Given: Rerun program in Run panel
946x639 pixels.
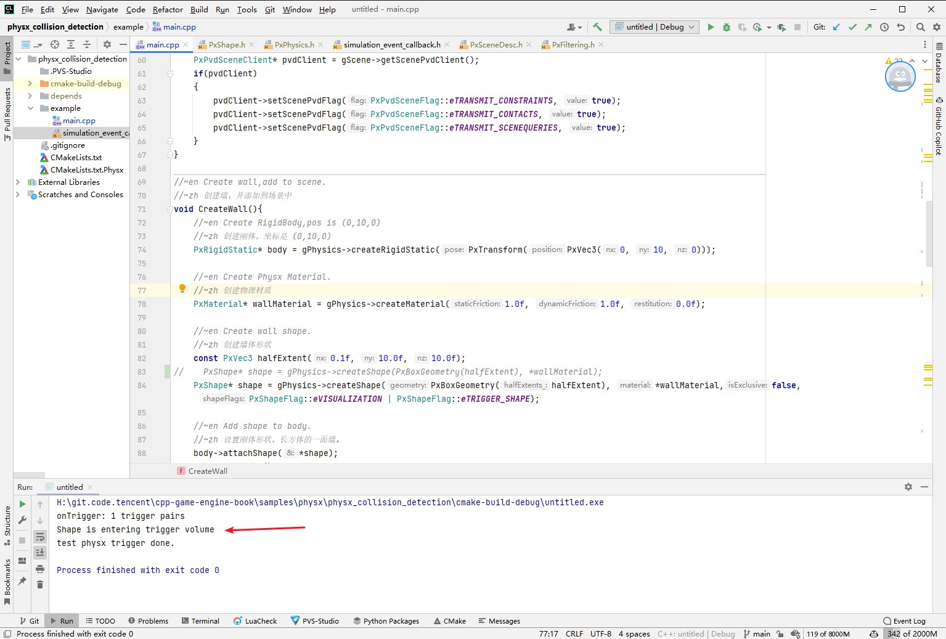Looking at the screenshot, I should 22,504.
